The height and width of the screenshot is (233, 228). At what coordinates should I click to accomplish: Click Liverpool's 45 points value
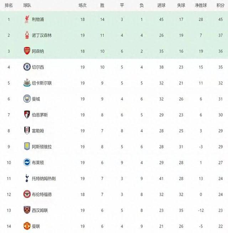[220, 19]
